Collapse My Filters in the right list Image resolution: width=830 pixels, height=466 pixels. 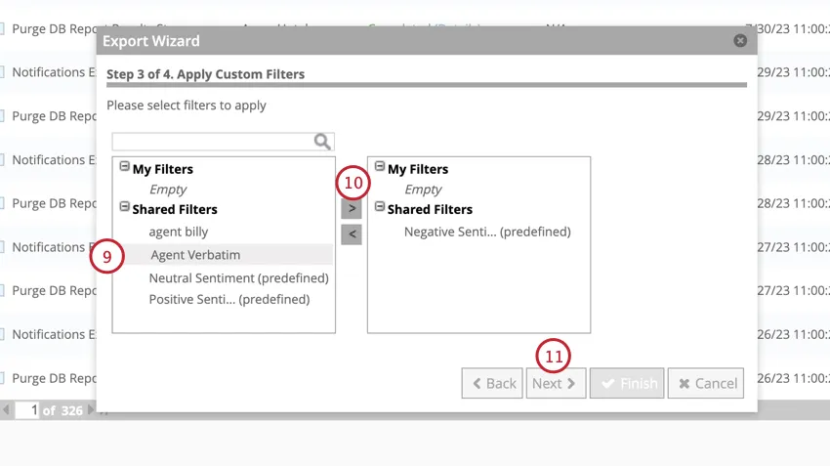point(380,167)
